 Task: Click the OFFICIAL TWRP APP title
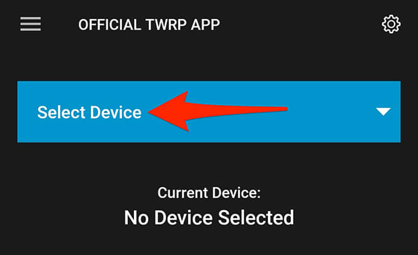tap(149, 25)
